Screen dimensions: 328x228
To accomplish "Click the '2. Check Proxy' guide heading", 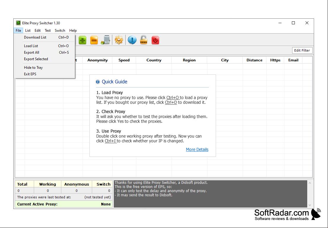I will click(x=111, y=111).
